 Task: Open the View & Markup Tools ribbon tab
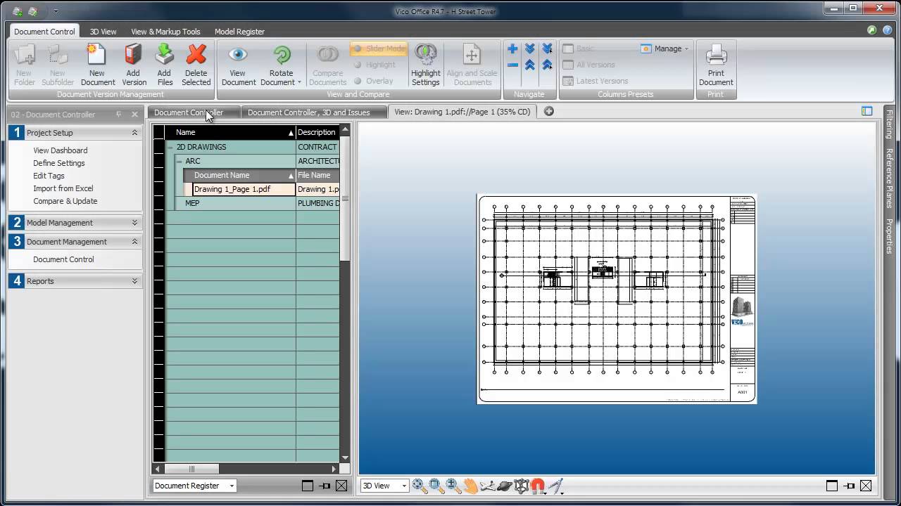165,32
